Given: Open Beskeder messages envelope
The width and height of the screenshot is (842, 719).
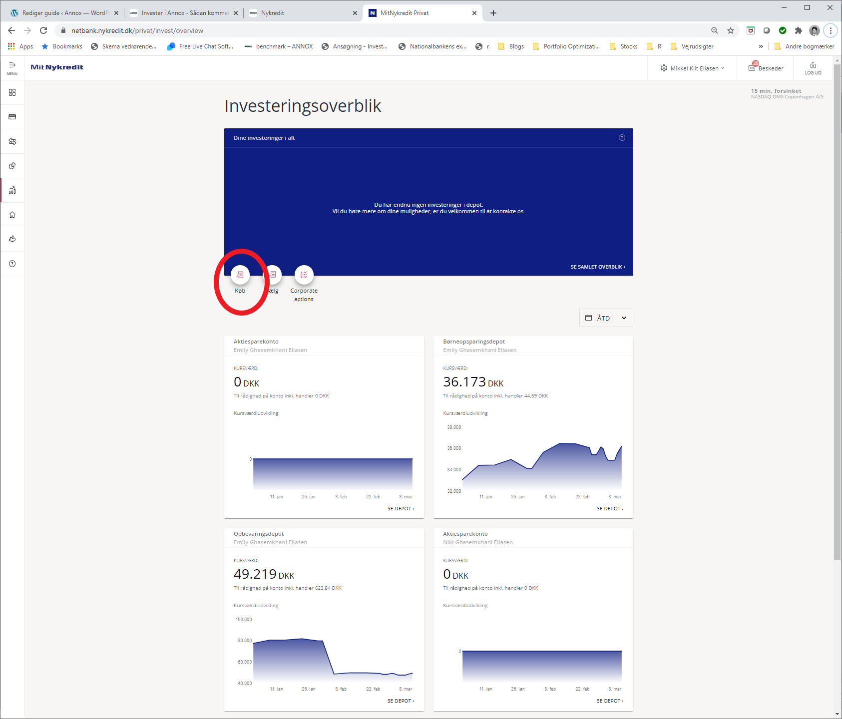Looking at the screenshot, I should (x=765, y=68).
